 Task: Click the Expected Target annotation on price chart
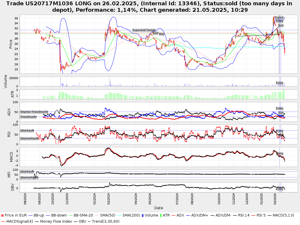(144, 30)
